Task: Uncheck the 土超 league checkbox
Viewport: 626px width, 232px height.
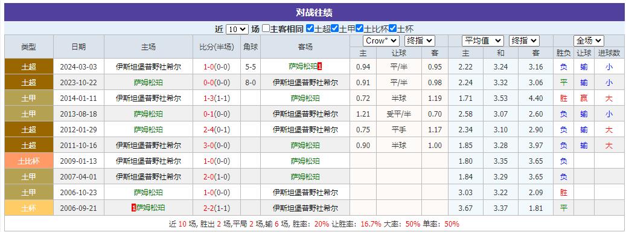Action: click(x=310, y=29)
